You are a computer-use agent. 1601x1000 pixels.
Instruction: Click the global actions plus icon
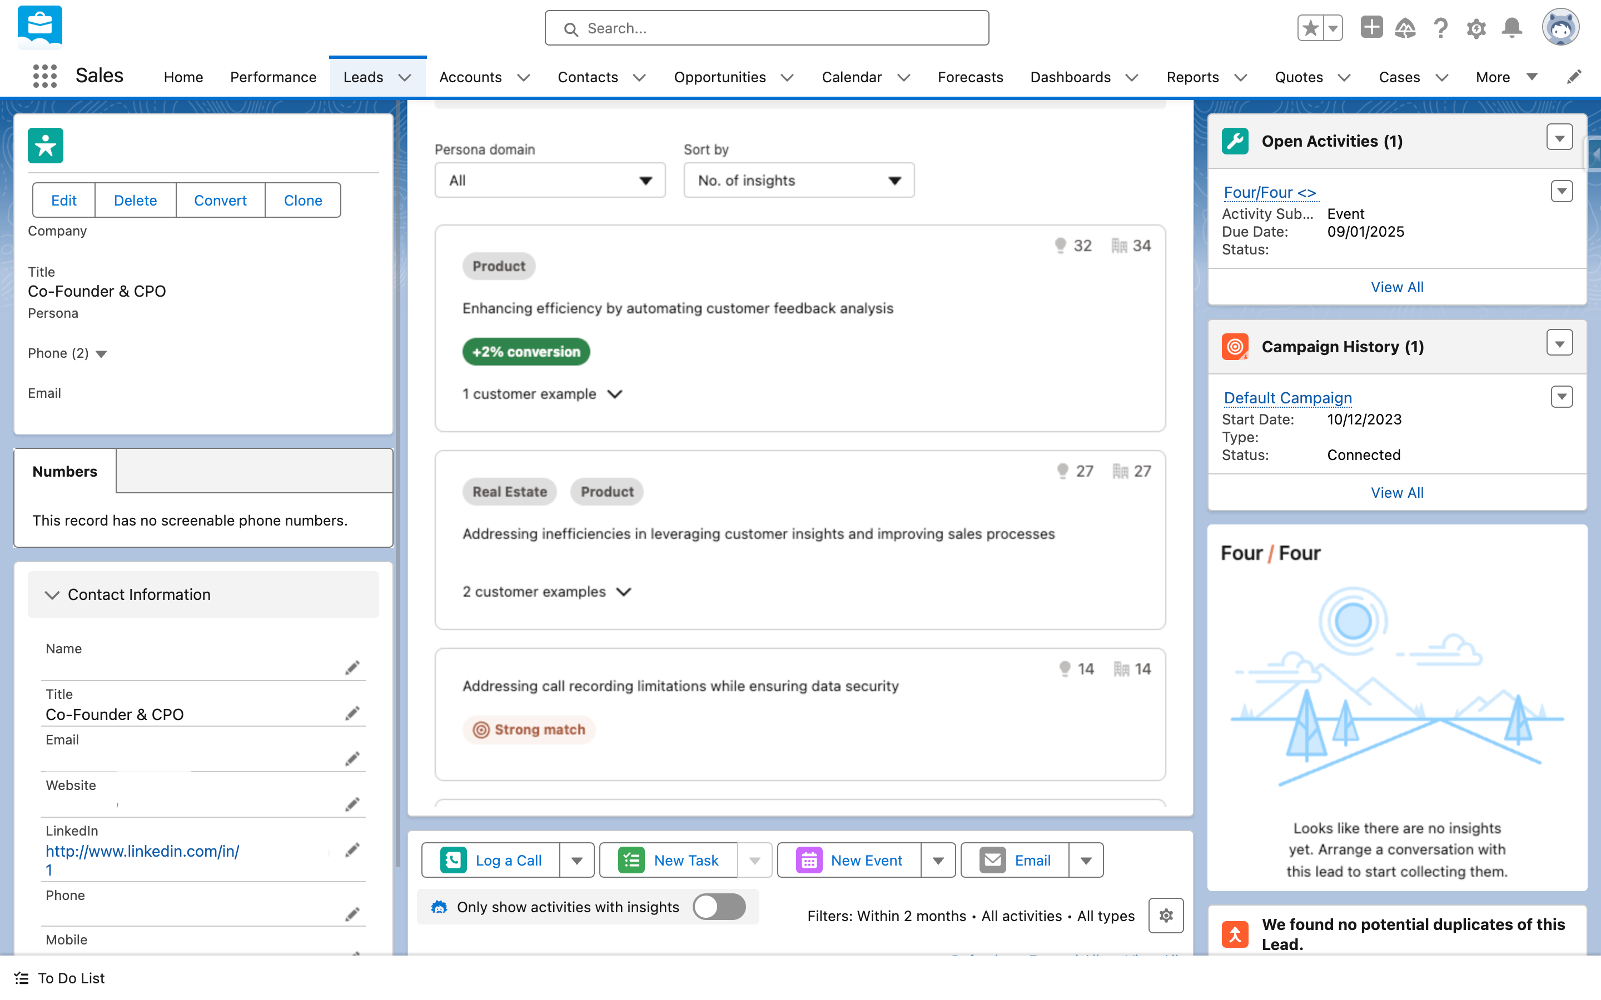point(1371,28)
